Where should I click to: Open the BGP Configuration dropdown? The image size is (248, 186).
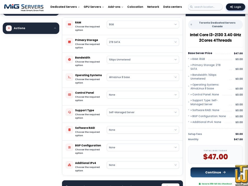click(143, 147)
